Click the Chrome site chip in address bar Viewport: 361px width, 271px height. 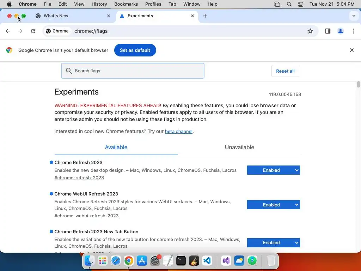coord(57,31)
